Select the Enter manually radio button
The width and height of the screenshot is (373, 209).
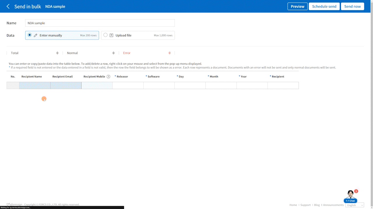pos(29,35)
